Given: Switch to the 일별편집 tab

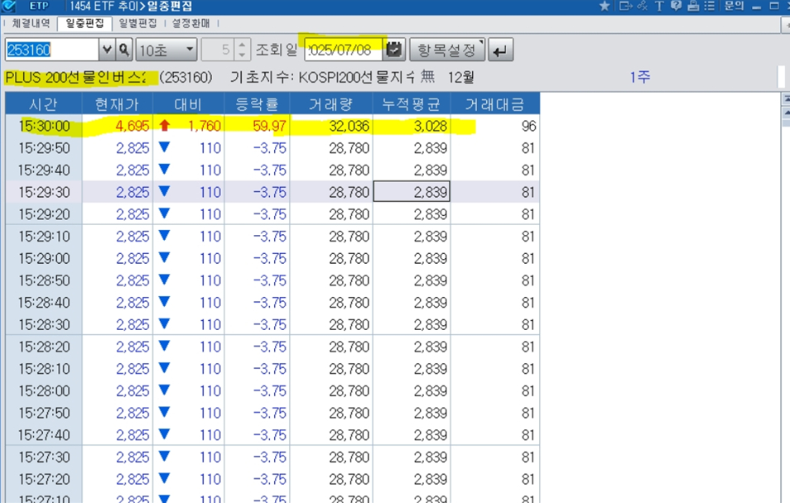Looking at the screenshot, I should (x=137, y=23).
